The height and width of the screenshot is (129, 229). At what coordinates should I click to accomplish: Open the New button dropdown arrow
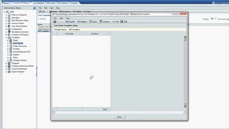tap(47, 11)
